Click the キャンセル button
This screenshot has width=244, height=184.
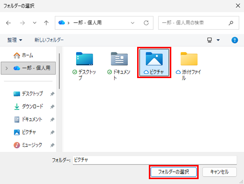(x=219, y=172)
